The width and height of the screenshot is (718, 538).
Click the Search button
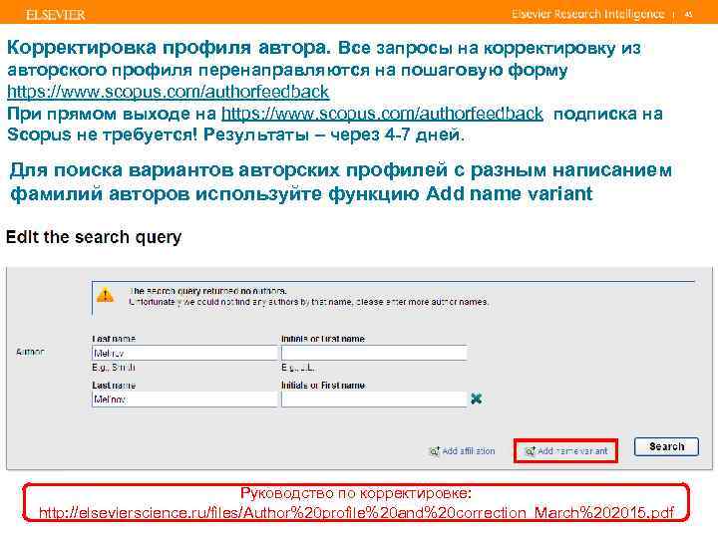tap(666, 446)
